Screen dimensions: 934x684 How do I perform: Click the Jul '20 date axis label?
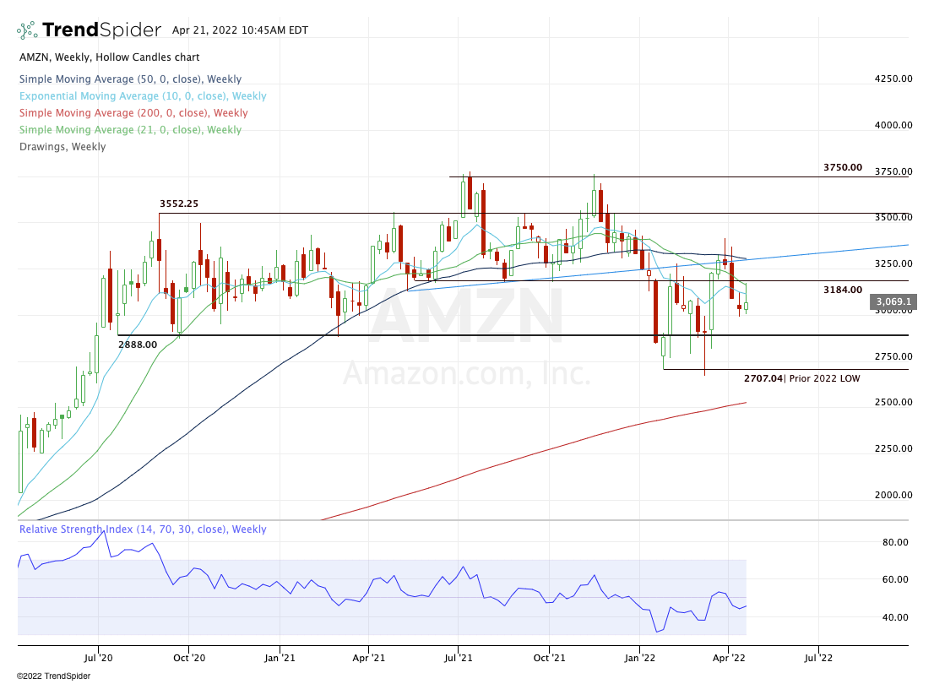[98, 658]
